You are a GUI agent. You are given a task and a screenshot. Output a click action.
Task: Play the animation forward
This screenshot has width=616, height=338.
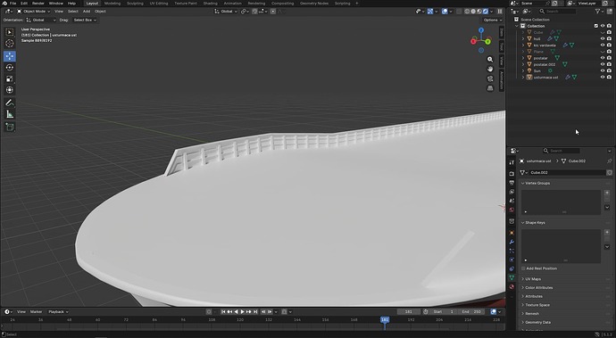coord(243,312)
